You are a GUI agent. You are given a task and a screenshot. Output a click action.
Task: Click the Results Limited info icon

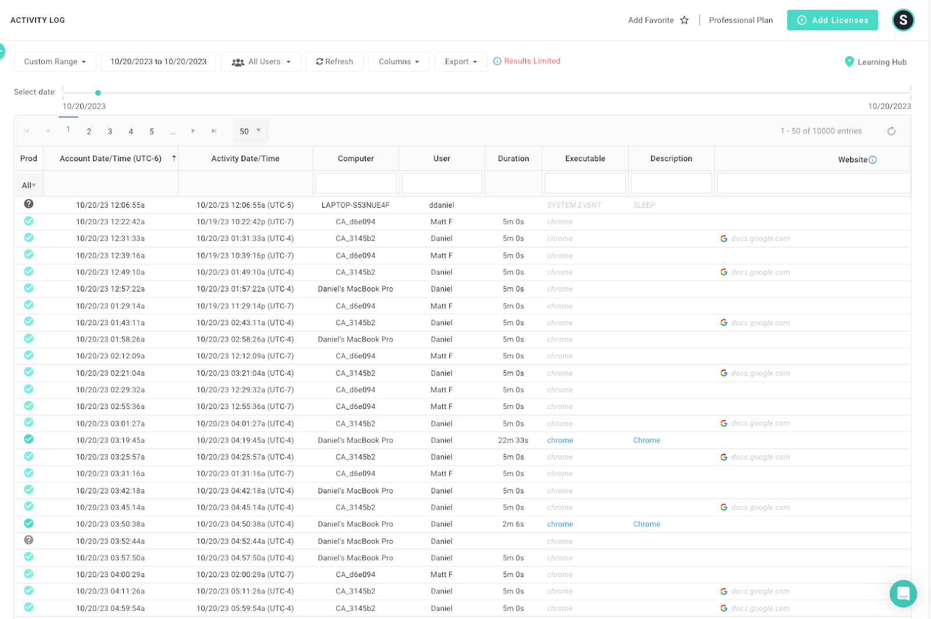(x=497, y=61)
